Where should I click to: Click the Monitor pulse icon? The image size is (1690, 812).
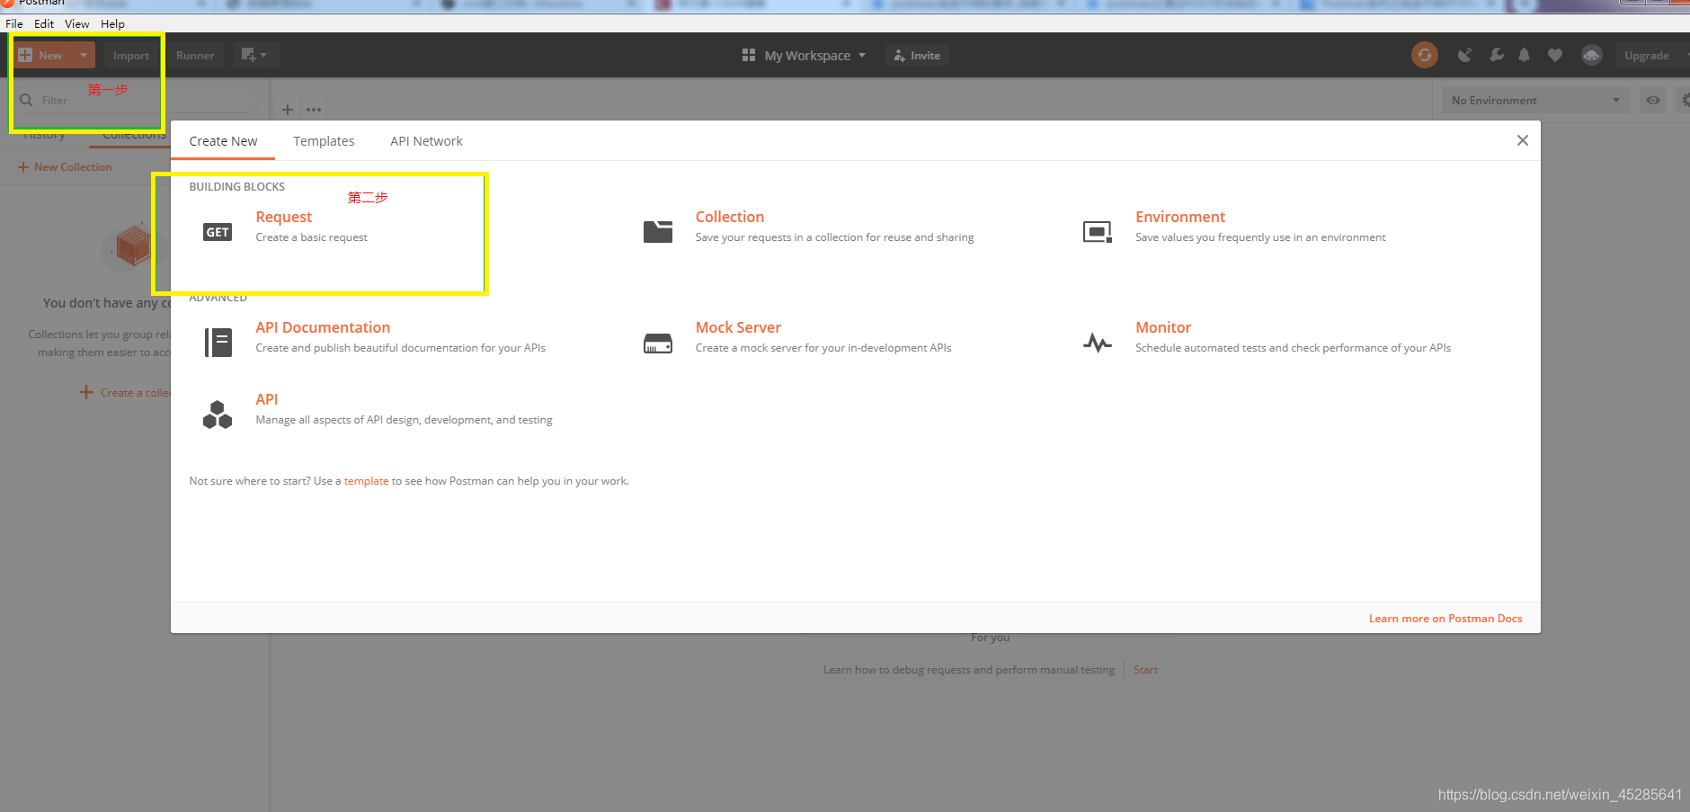coord(1098,343)
